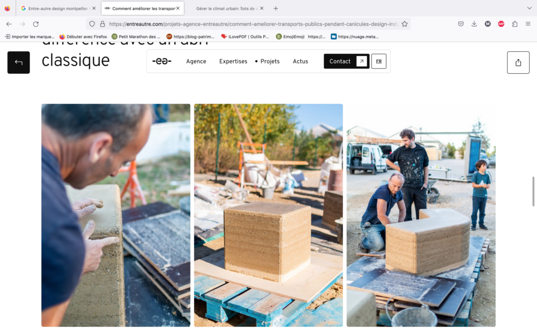537x335 pixels.
Task: Click the Contact button
Action: [346, 61]
